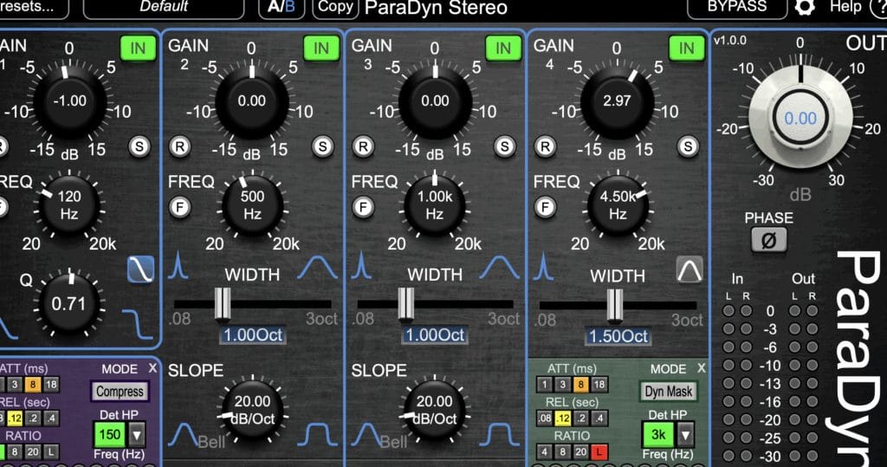Toggle band 4 IN button
Viewport: 887px width, 467px height.
[686, 49]
